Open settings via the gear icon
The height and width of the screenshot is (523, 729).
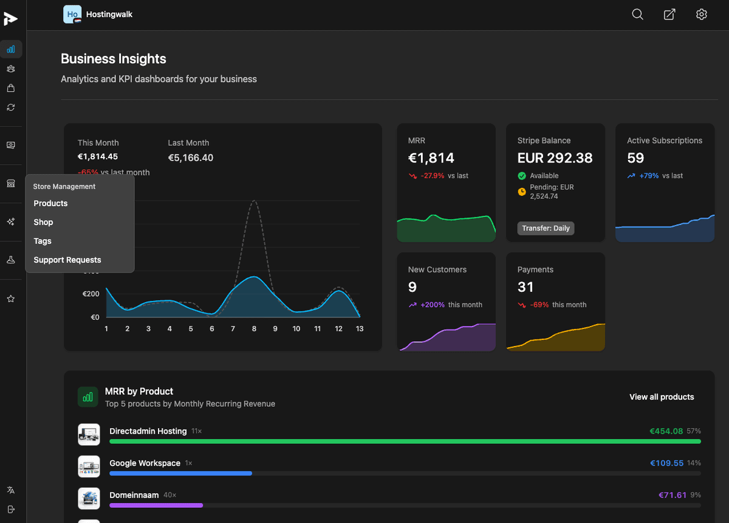point(701,14)
